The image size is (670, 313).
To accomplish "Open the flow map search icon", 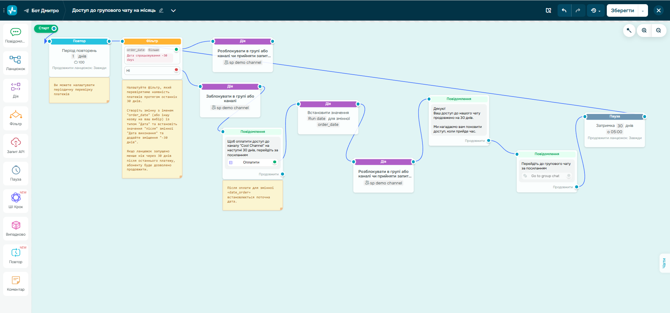I will pos(548,10).
